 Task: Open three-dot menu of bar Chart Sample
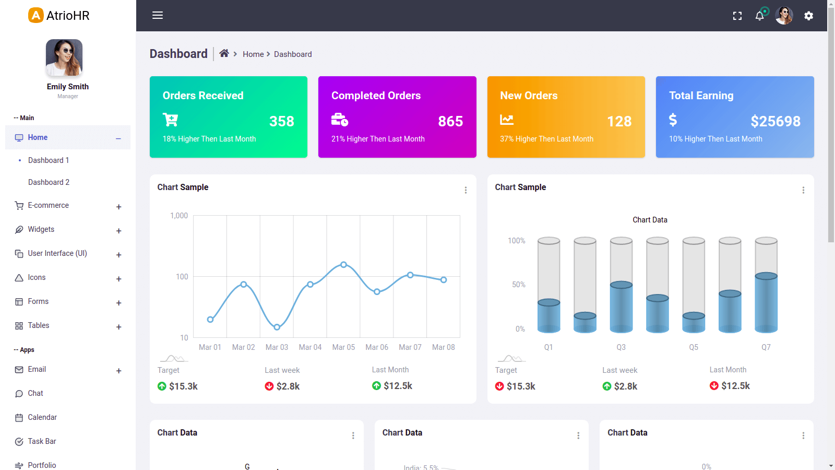[803, 190]
